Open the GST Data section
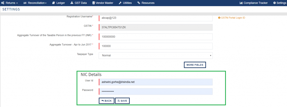287x107 pixels. pyautogui.click(x=78, y=3)
